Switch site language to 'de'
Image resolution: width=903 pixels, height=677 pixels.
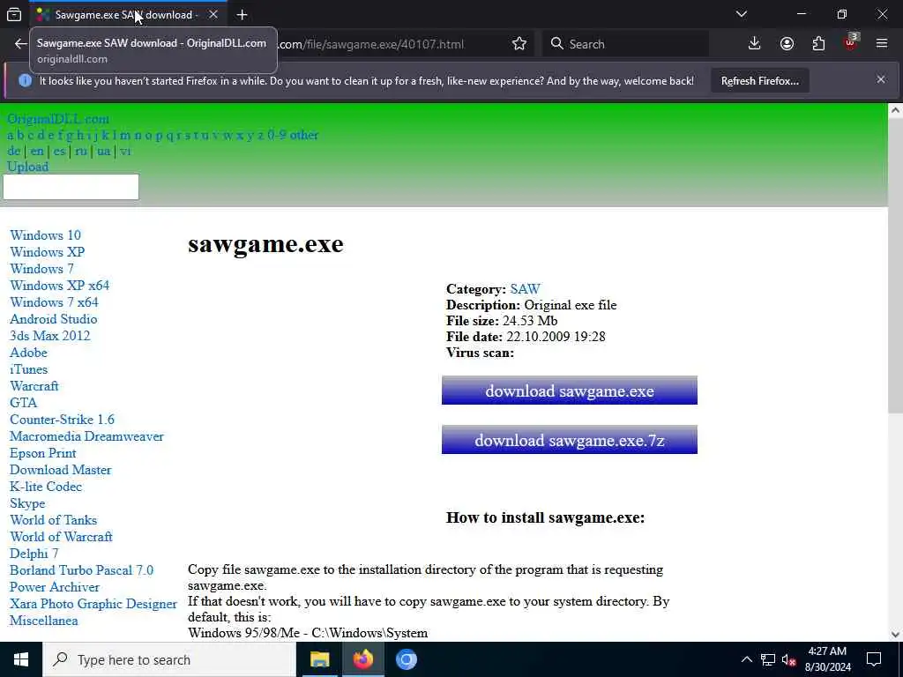click(14, 151)
